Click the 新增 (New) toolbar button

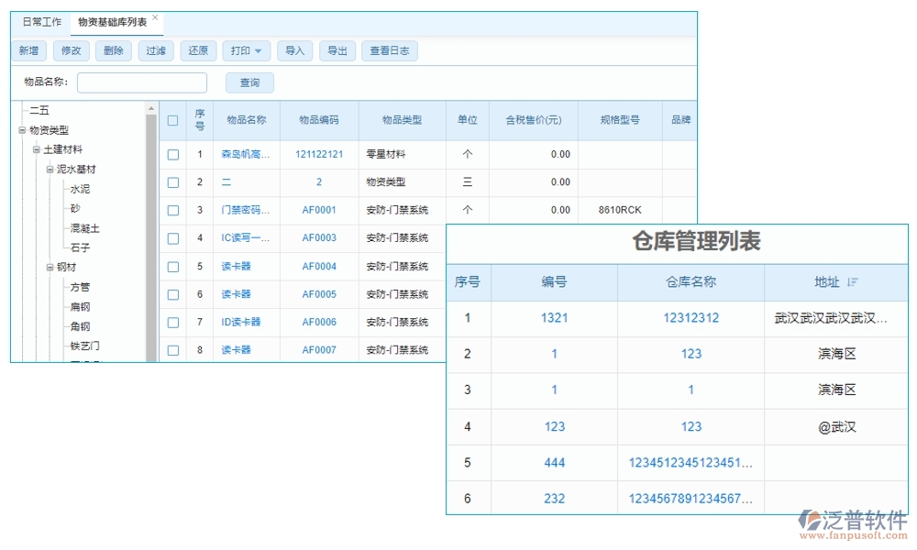28,50
